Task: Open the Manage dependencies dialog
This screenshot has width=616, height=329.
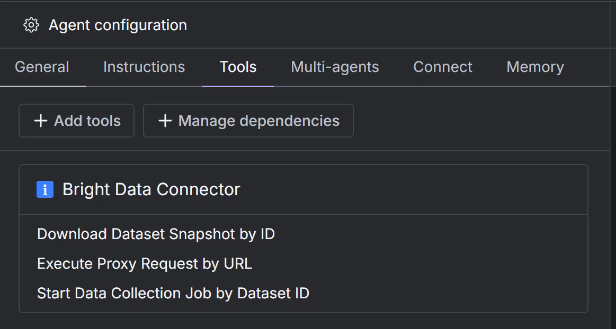Action: [x=248, y=121]
